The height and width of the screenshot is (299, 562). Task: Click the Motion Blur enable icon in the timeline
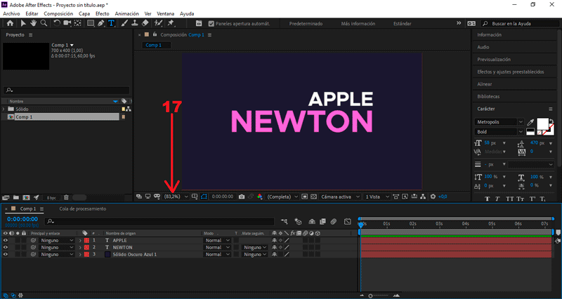(x=333, y=222)
